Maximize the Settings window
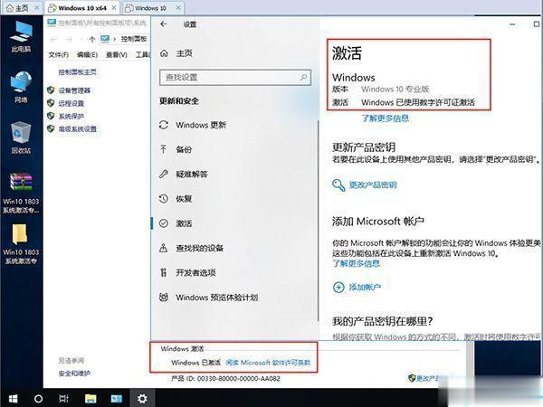 click(x=537, y=24)
